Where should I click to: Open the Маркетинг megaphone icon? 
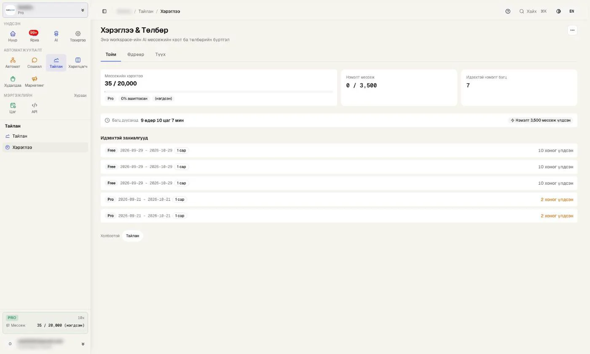(x=34, y=82)
